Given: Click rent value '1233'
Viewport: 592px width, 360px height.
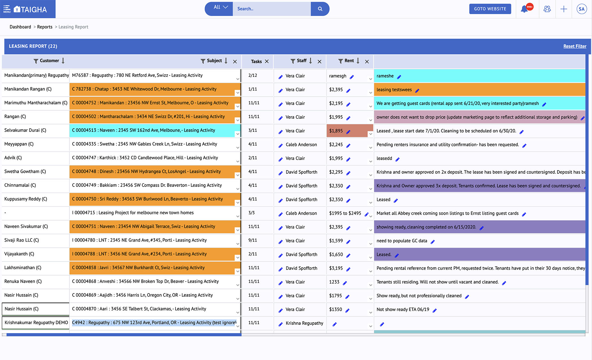Looking at the screenshot, I should click(x=334, y=282).
